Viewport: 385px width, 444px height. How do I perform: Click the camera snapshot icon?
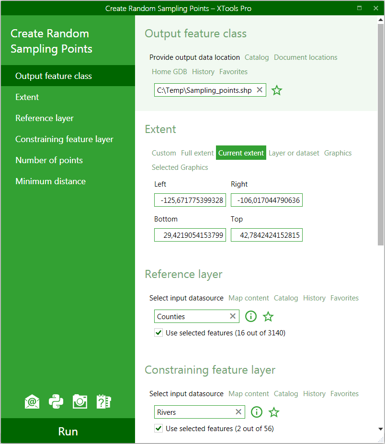80,401
